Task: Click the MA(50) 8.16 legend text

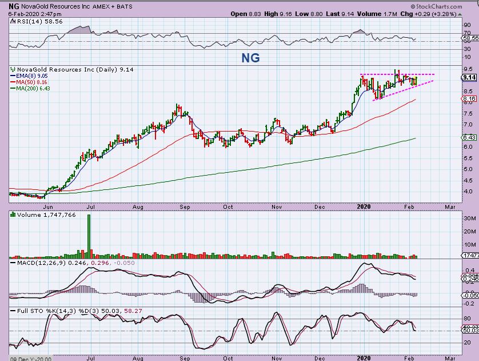Action: (32, 82)
